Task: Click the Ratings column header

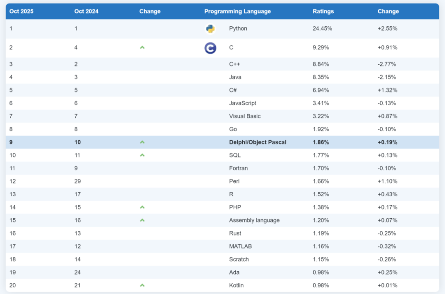Action: [323, 12]
